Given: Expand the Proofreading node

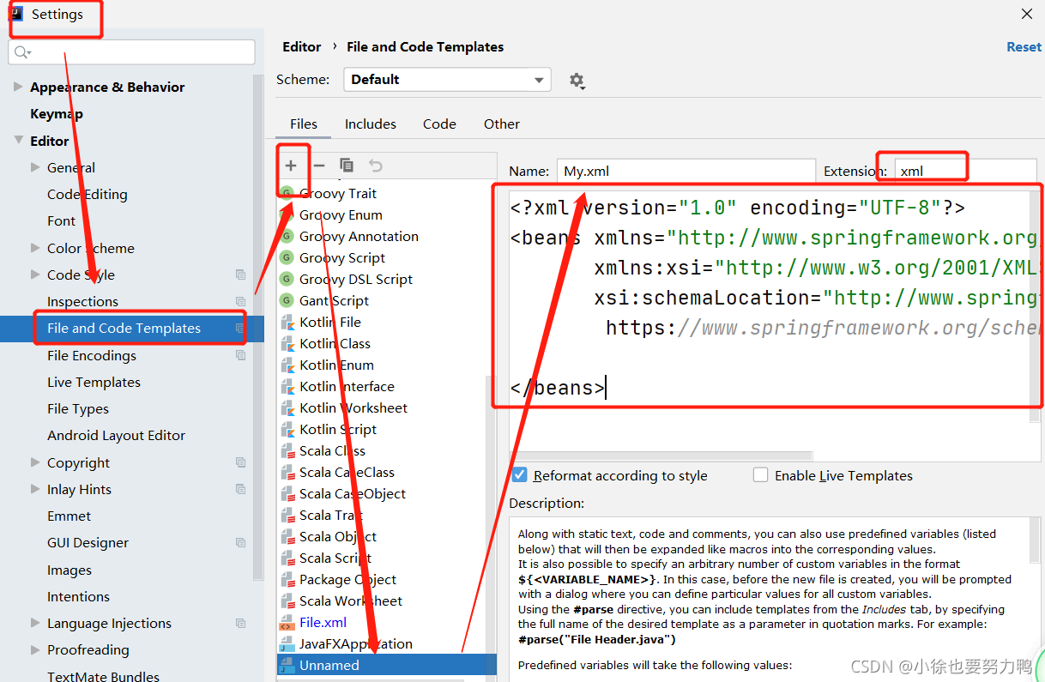Looking at the screenshot, I should [35, 649].
